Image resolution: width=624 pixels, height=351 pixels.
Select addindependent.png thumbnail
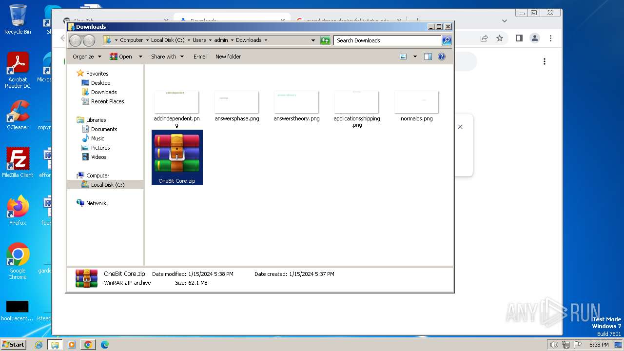point(176,109)
